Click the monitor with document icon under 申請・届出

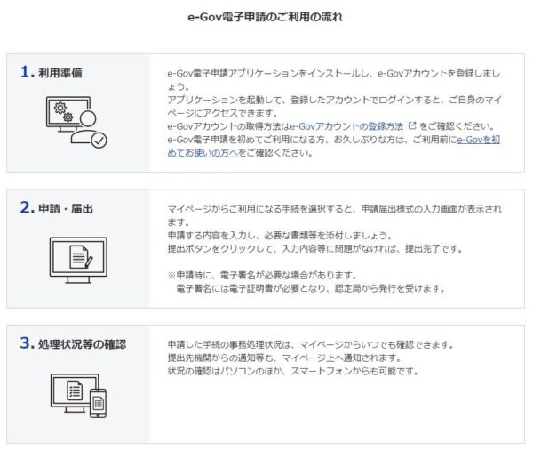click(78, 261)
